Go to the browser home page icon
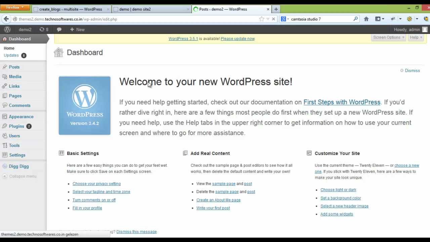 (x=366, y=19)
